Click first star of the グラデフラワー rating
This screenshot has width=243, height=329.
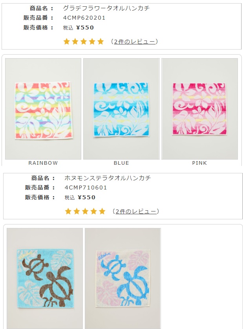[67, 41]
